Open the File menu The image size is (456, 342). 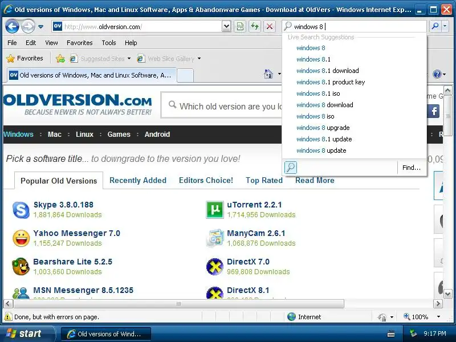click(x=12, y=43)
